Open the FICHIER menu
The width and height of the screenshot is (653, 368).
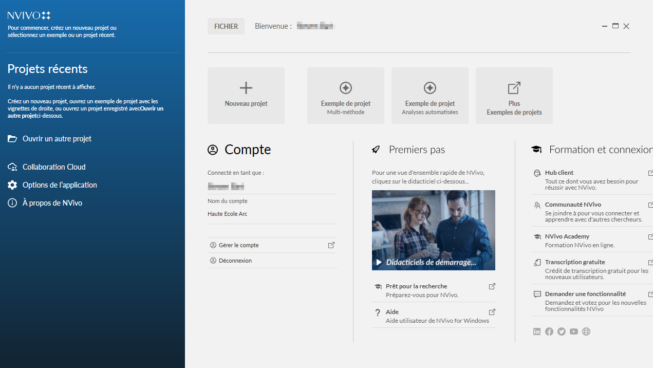coord(226,26)
